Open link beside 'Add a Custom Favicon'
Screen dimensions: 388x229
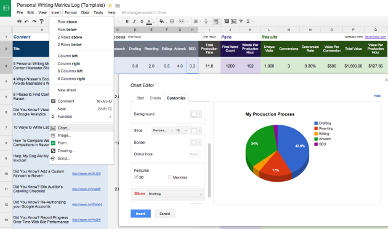(86, 174)
